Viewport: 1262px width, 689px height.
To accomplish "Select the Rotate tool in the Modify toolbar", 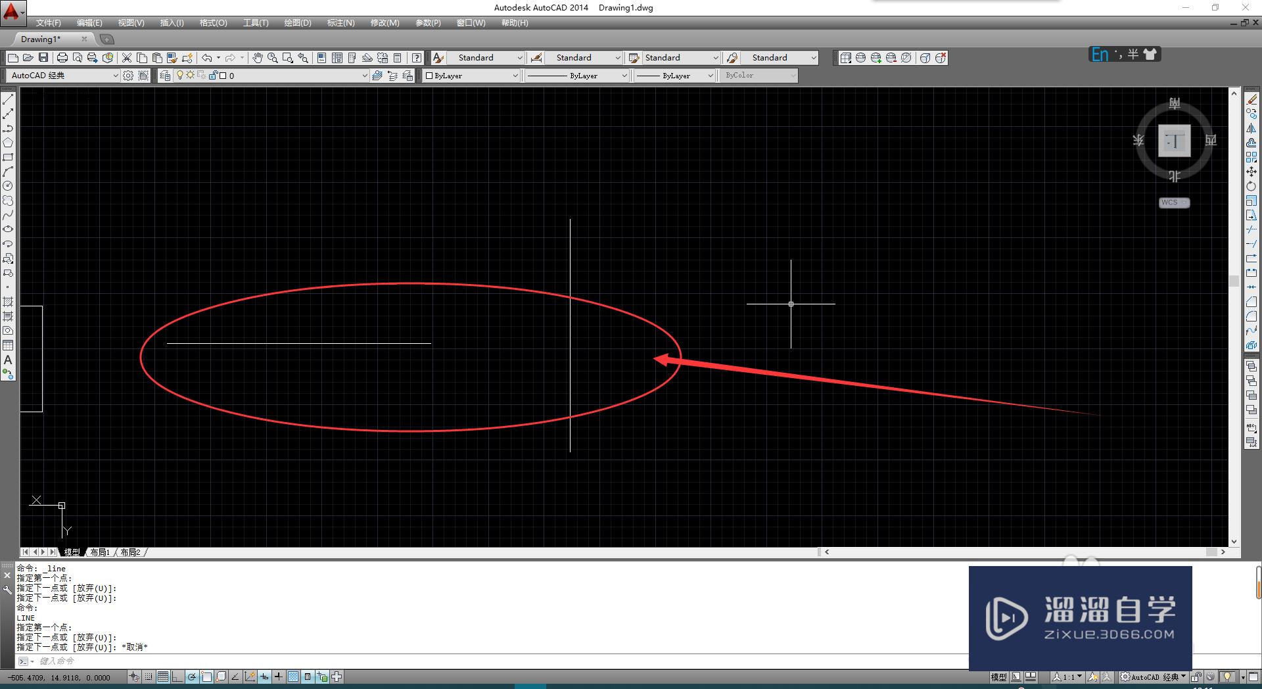I will 1251,186.
